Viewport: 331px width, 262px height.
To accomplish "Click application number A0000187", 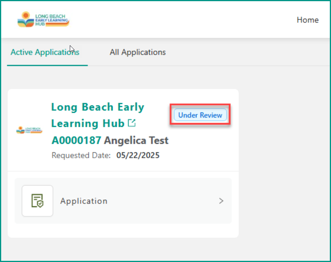I will point(76,140).
